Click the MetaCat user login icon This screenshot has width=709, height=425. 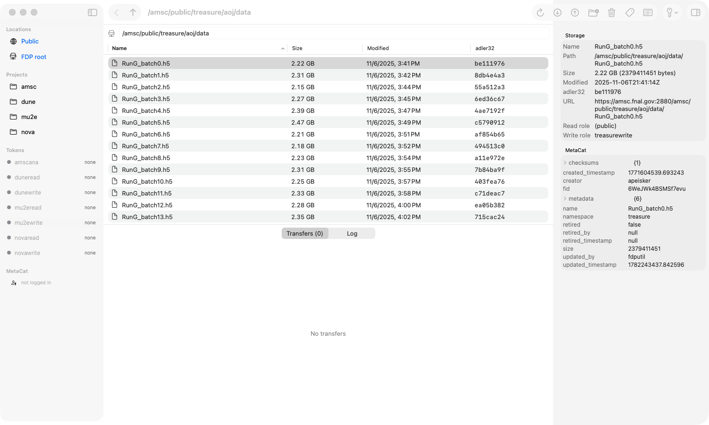tap(14, 283)
